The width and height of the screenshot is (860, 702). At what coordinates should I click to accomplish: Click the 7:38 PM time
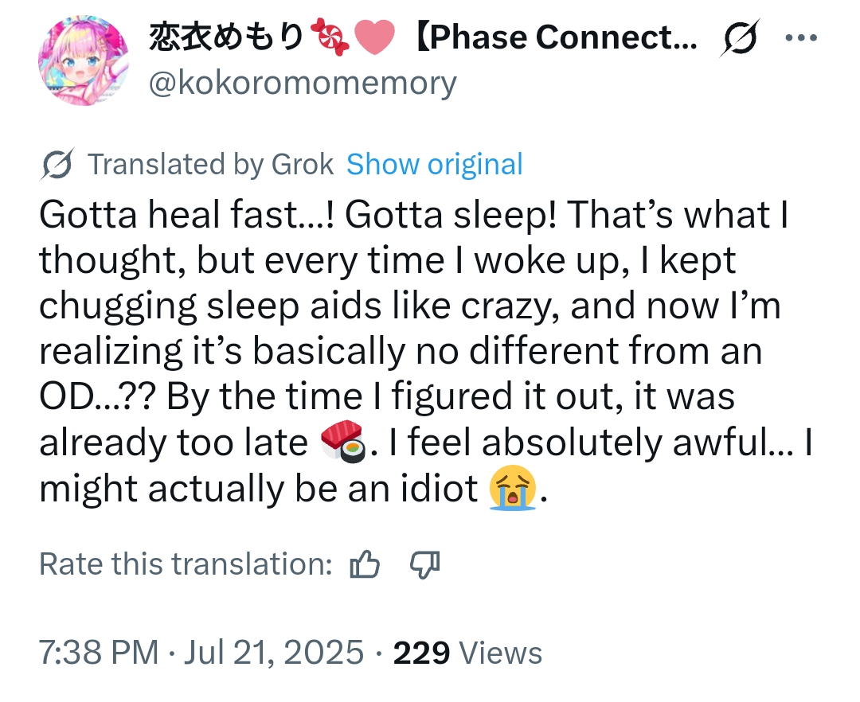[x=99, y=653]
